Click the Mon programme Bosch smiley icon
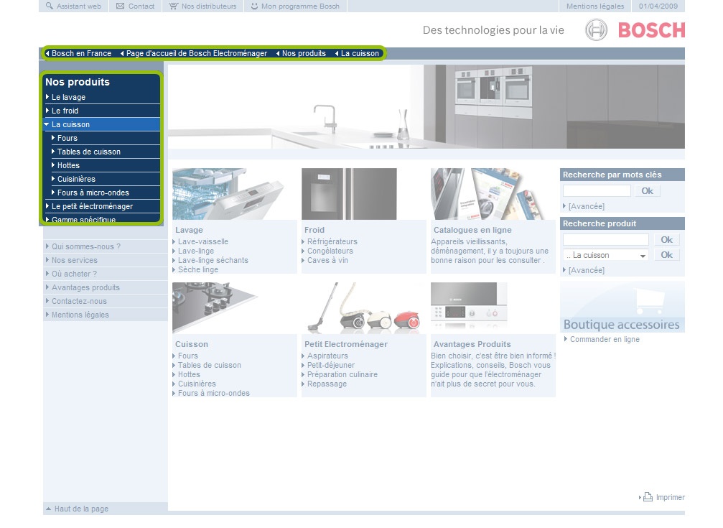 point(254,6)
